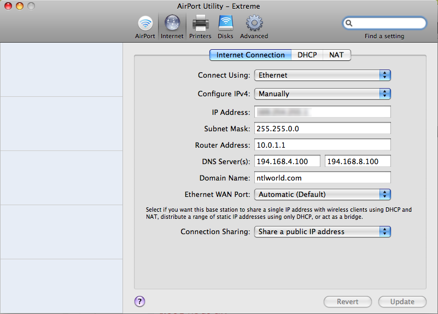Click the second DNS Server field

click(x=358, y=161)
